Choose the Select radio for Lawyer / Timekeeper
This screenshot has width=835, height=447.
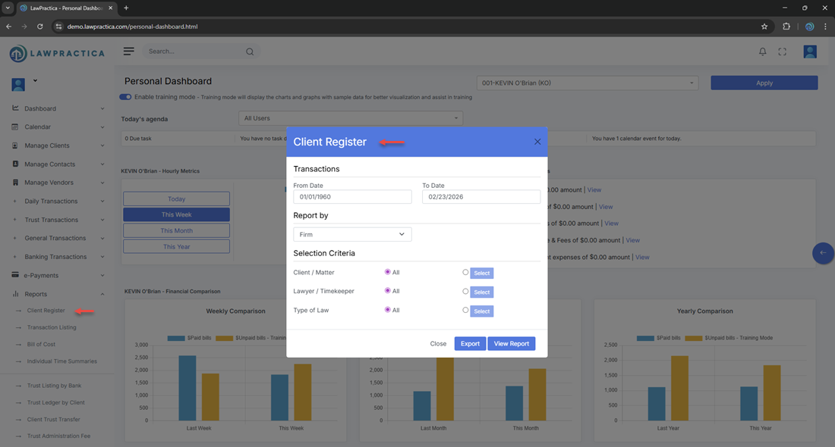click(x=465, y=291)
